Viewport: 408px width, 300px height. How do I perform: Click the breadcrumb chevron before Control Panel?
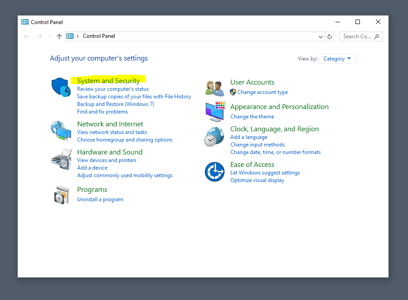[x=78, y=36]
